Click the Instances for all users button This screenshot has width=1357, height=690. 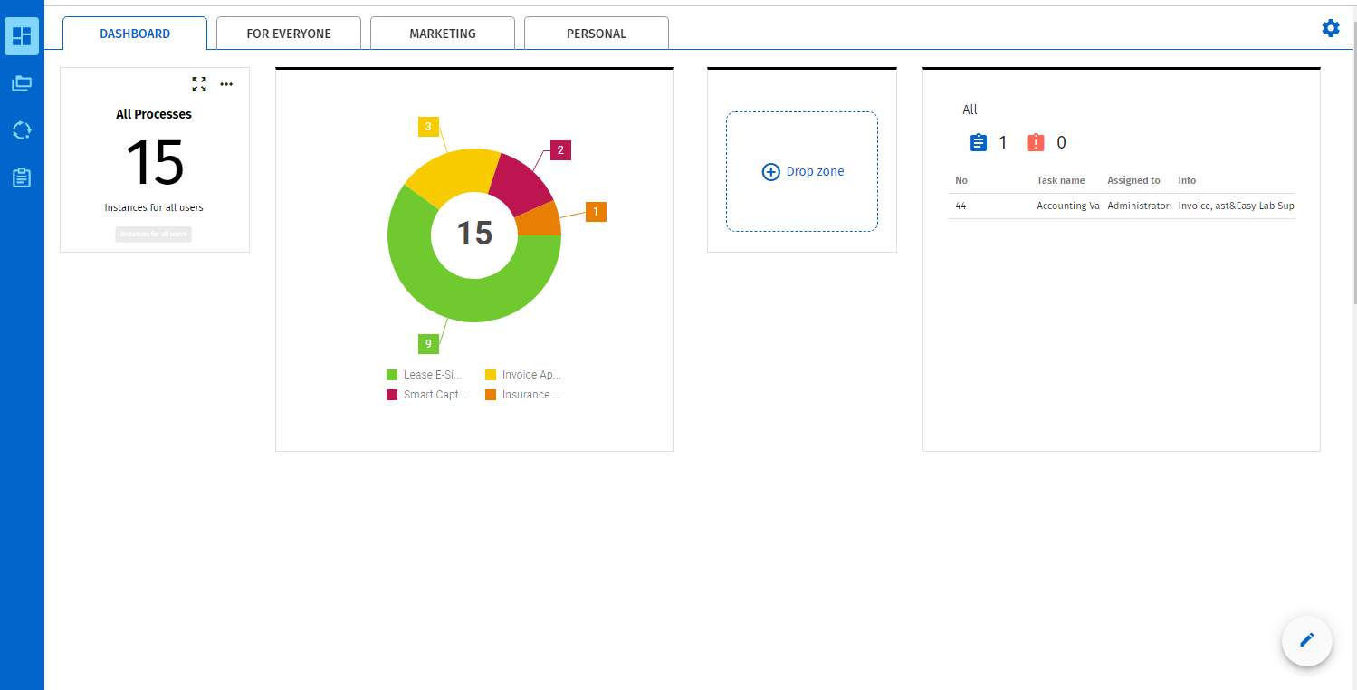pyautogui.click(x=154, y=235)
